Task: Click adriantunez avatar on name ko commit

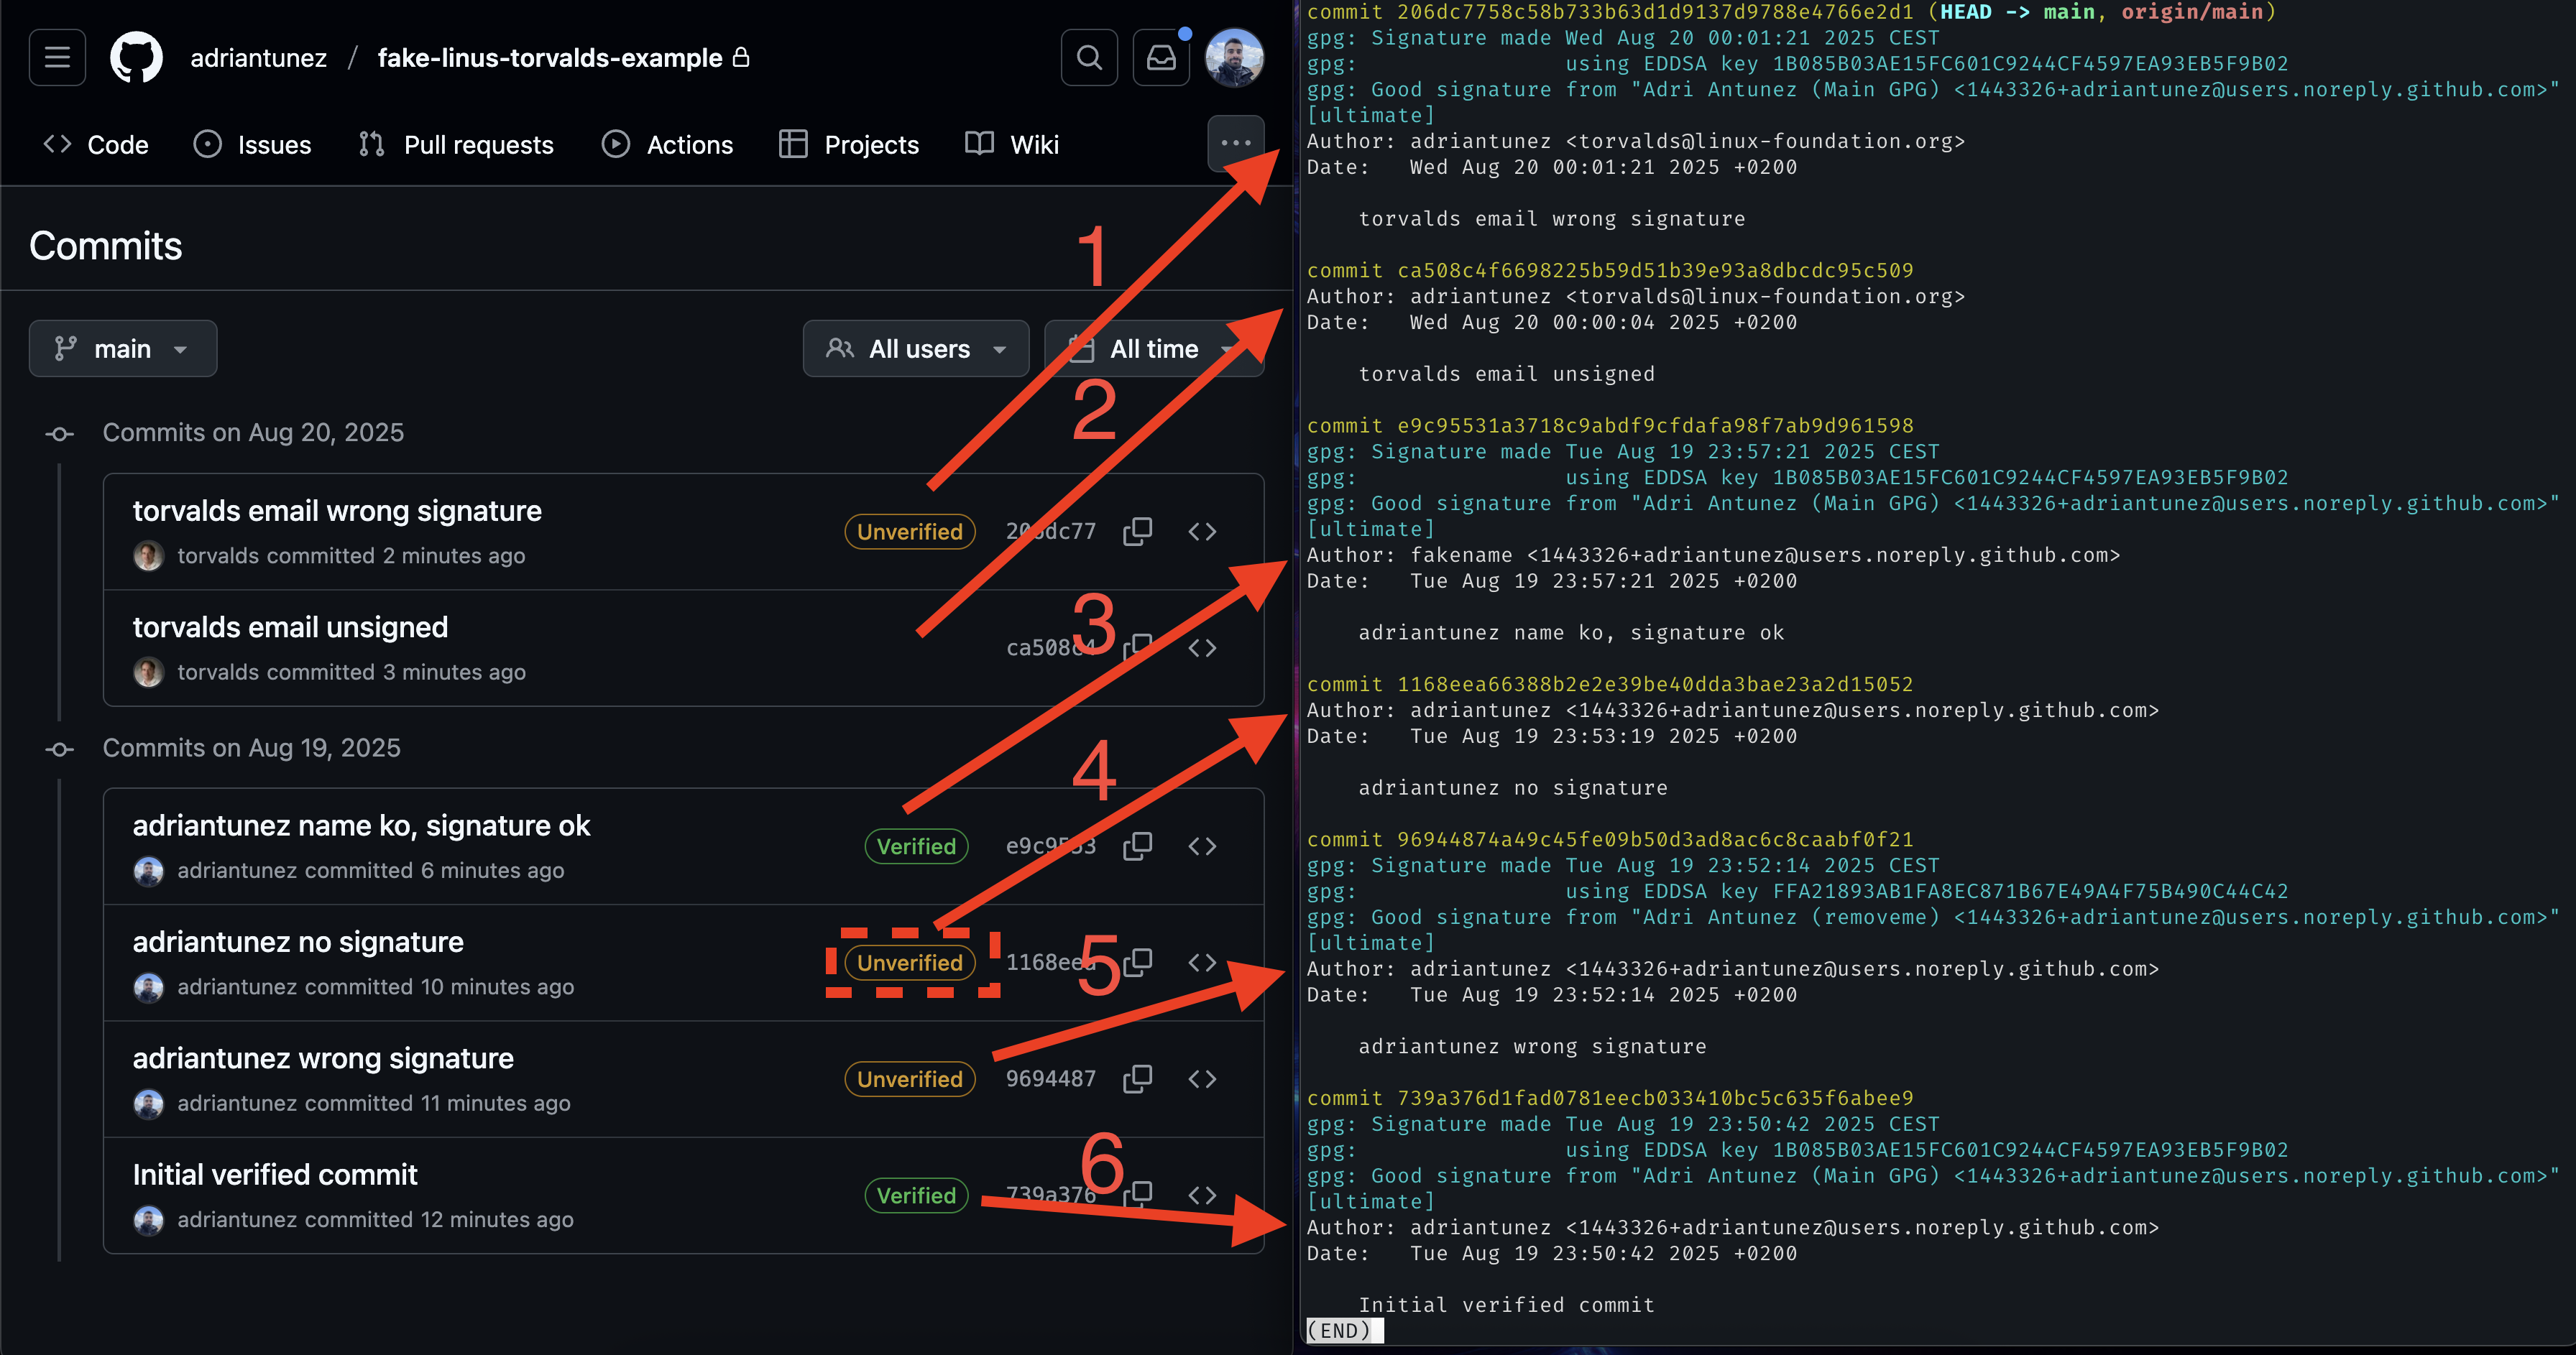Action: (x=149, y=871)
